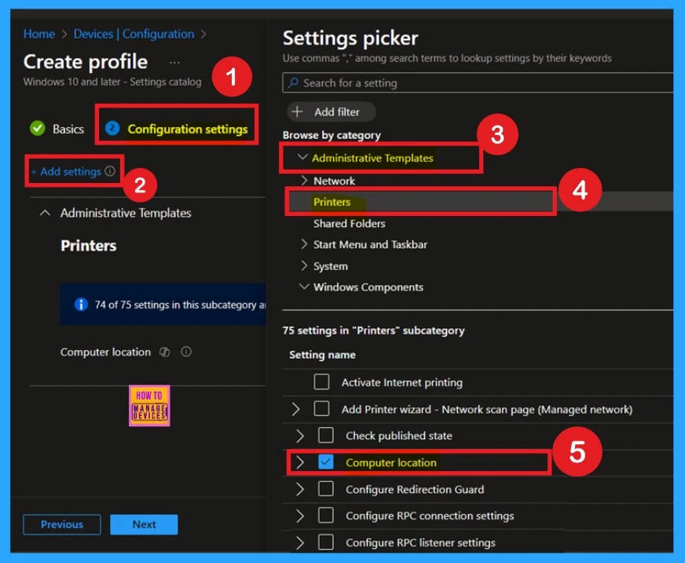Click the Home breadcrumb link
This screenshot has height=563, width=685.
tap(38, 34)
